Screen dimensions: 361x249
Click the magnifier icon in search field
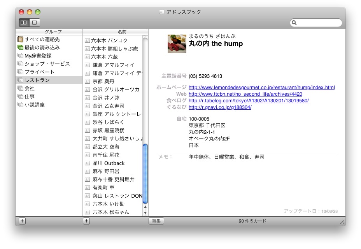pyautogui.click(x=294, y=23)
